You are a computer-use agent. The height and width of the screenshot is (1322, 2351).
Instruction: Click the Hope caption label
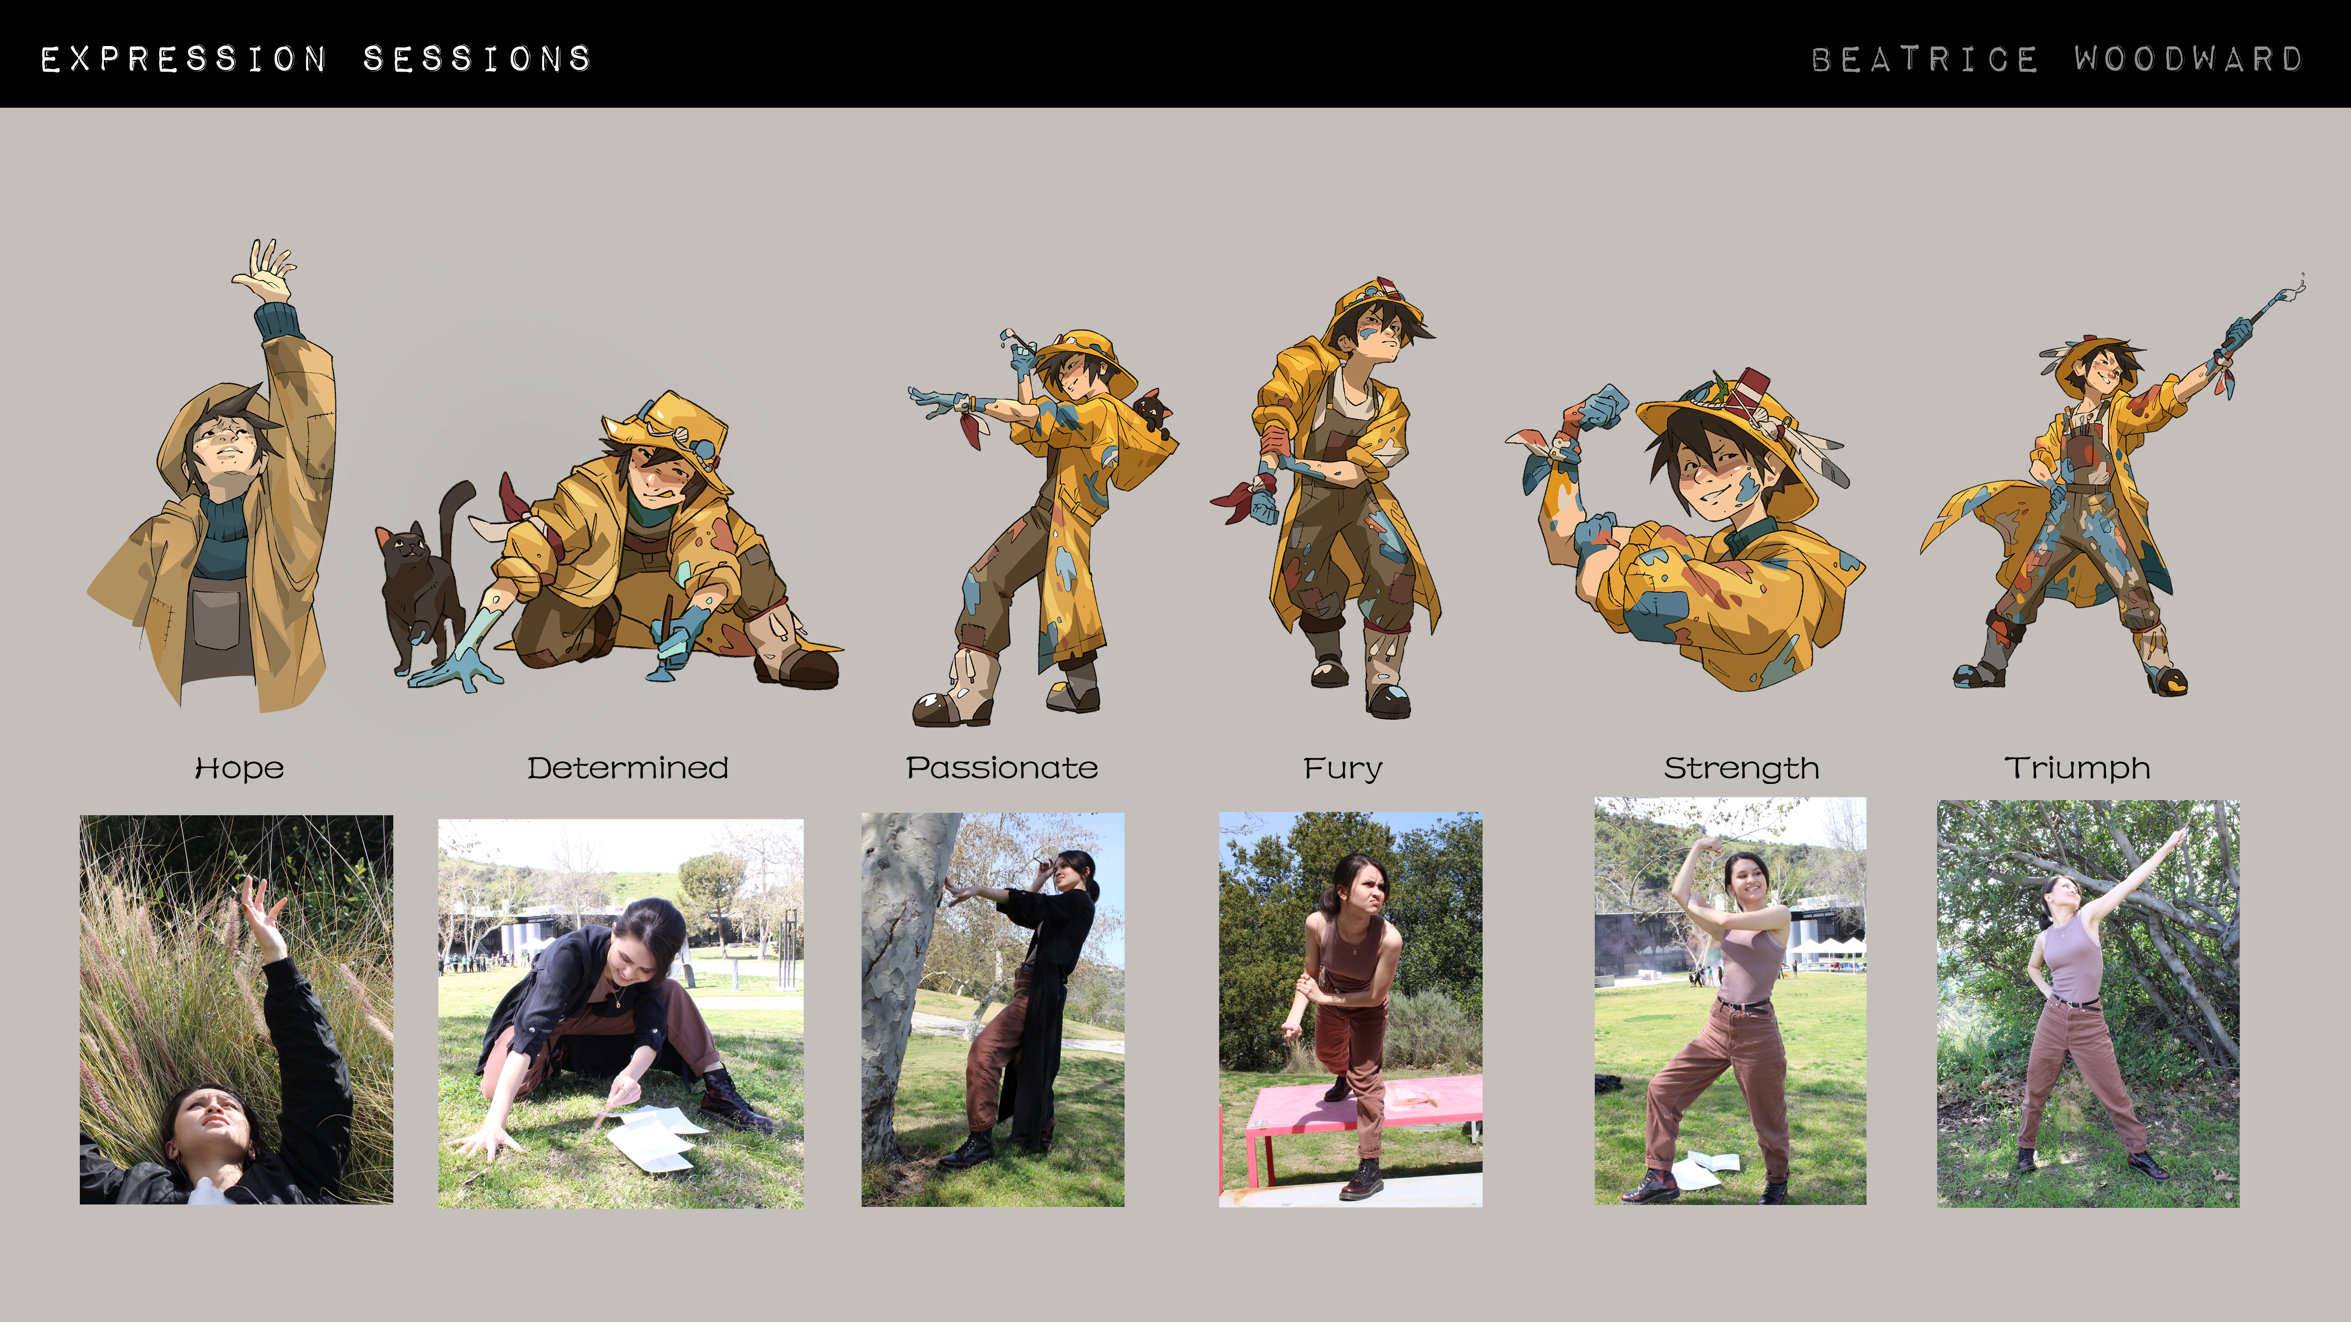point(239,768)
